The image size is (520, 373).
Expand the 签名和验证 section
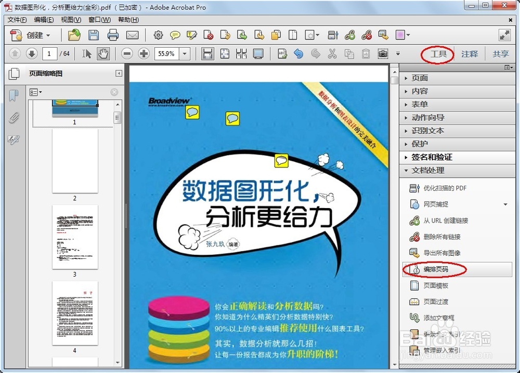coord(457,158)
